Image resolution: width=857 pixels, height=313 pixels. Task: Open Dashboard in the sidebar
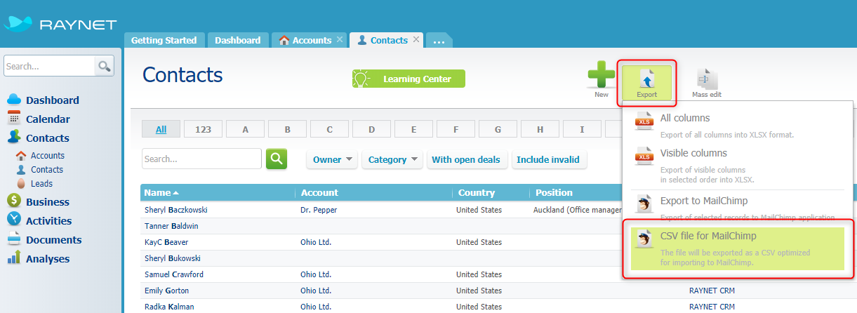click(53, 100)
